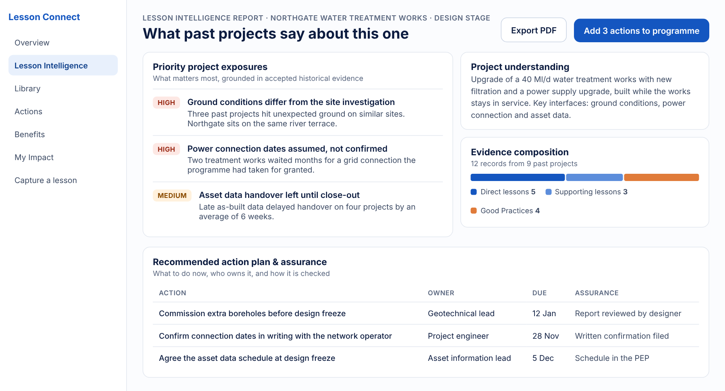The width and height of the screenshot is (725, 391).
Task: Add 3 actions to programme
Action: click(x=641, y=31)
